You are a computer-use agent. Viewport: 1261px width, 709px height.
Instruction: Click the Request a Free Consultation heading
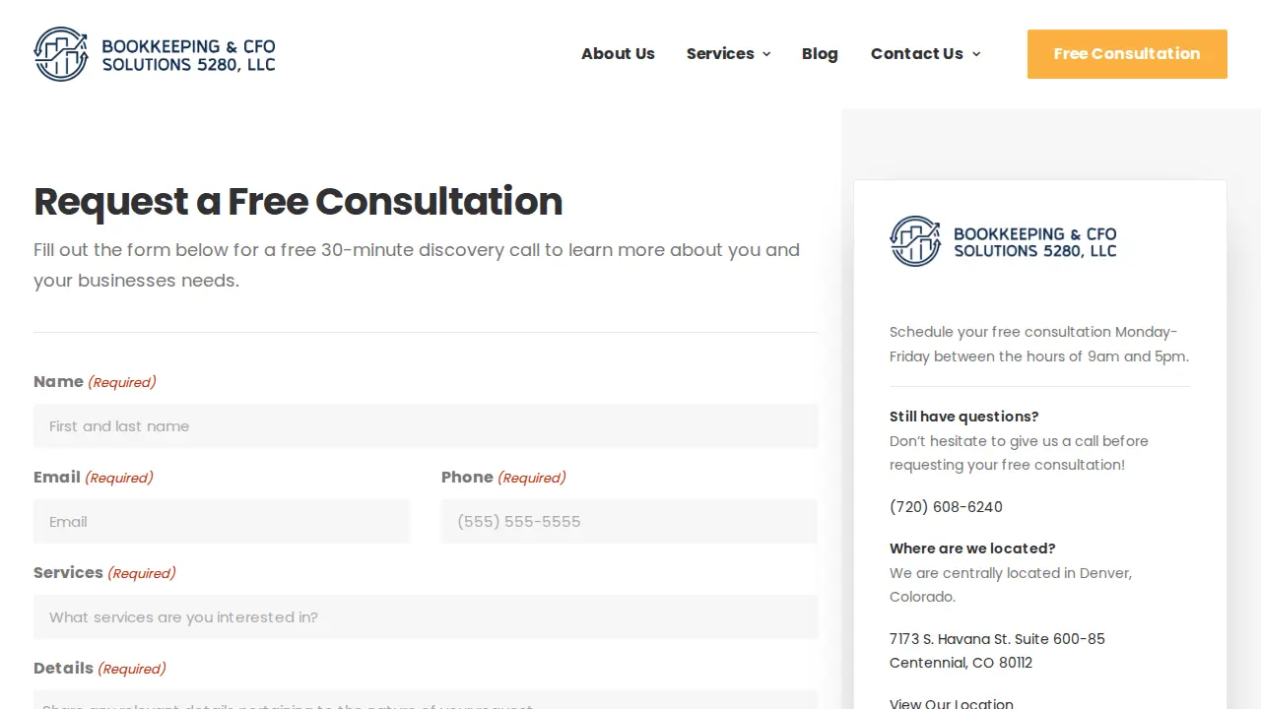(x=299, y=202)
